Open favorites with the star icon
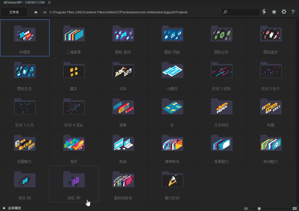The image size is (299, 211). click(x=274, y=12)
